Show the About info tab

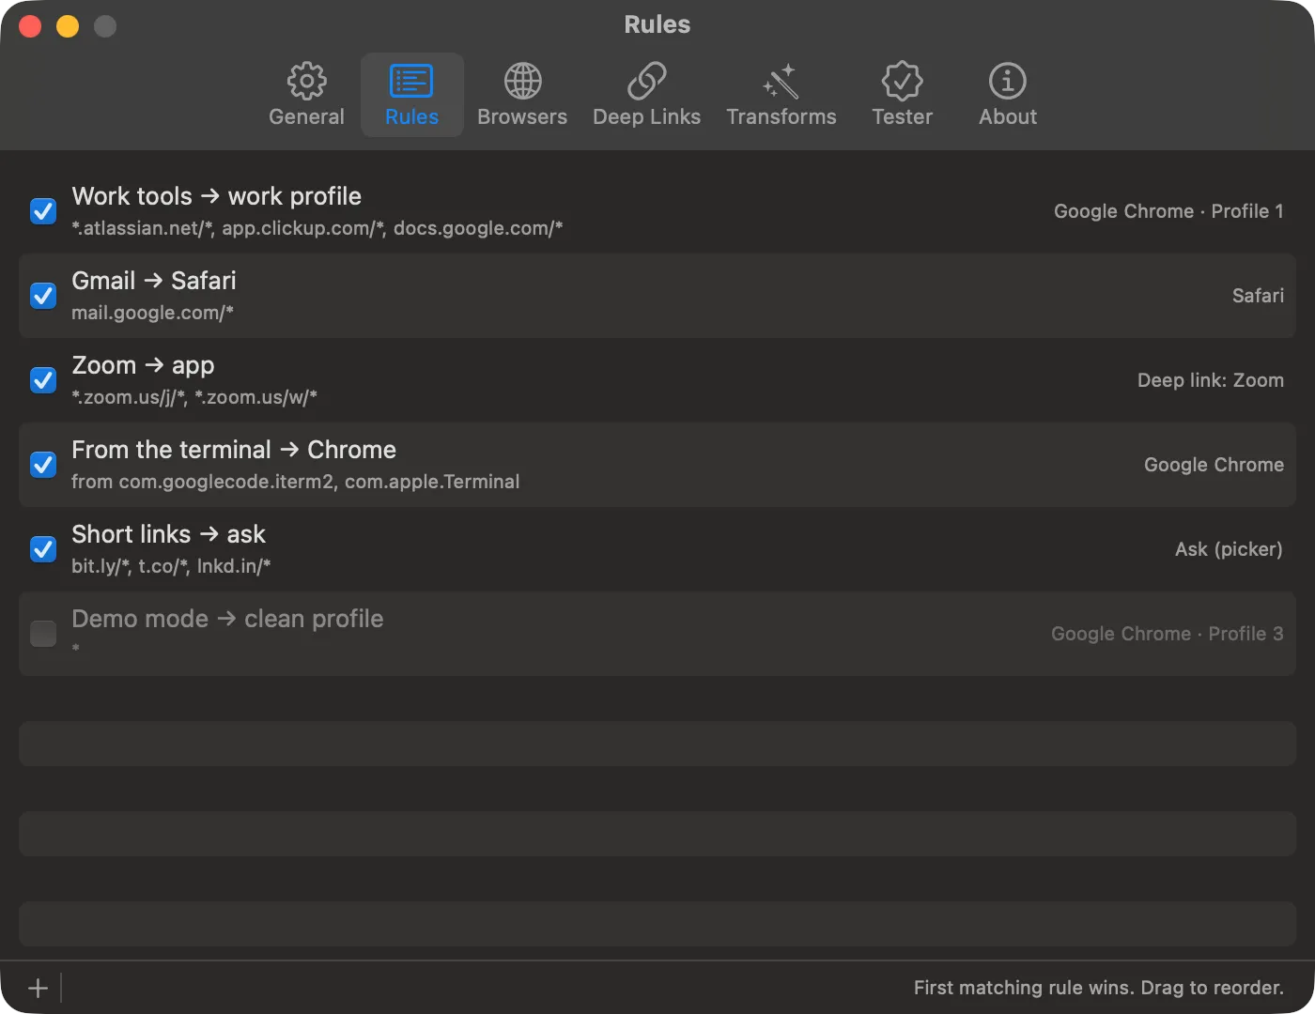point(1008,95)
